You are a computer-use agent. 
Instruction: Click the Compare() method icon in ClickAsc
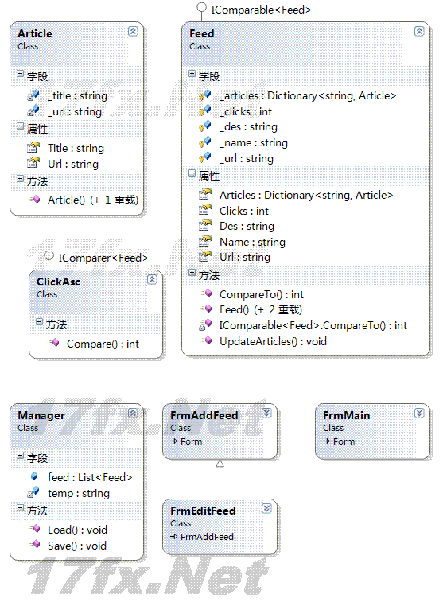coord(54,343)
